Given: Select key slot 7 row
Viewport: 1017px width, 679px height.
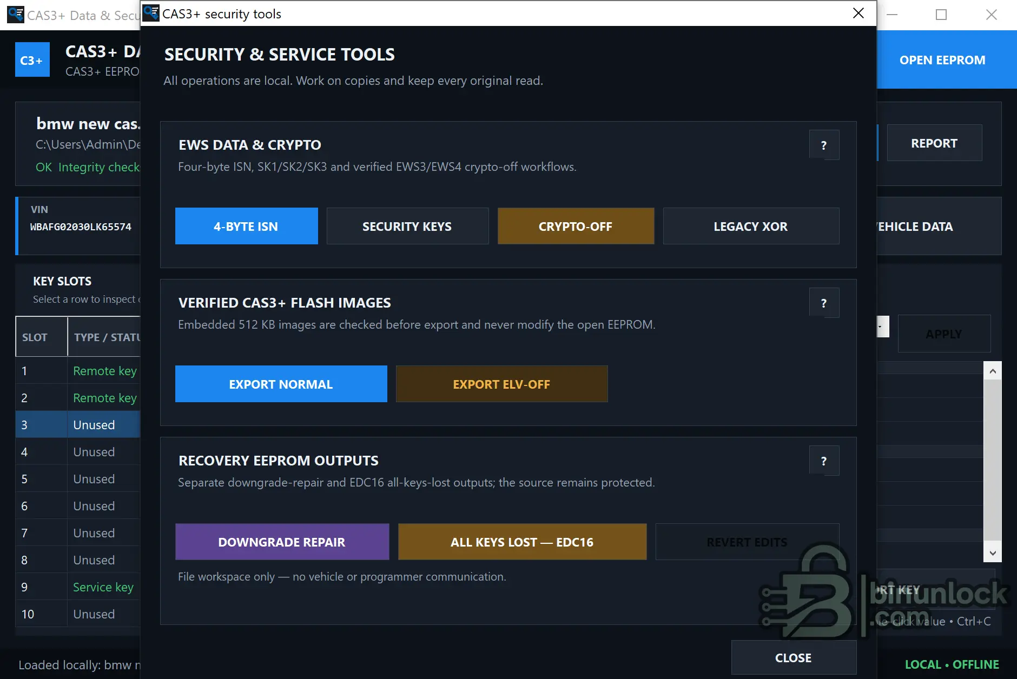Looking at the screenshot, I should [78, 533].
